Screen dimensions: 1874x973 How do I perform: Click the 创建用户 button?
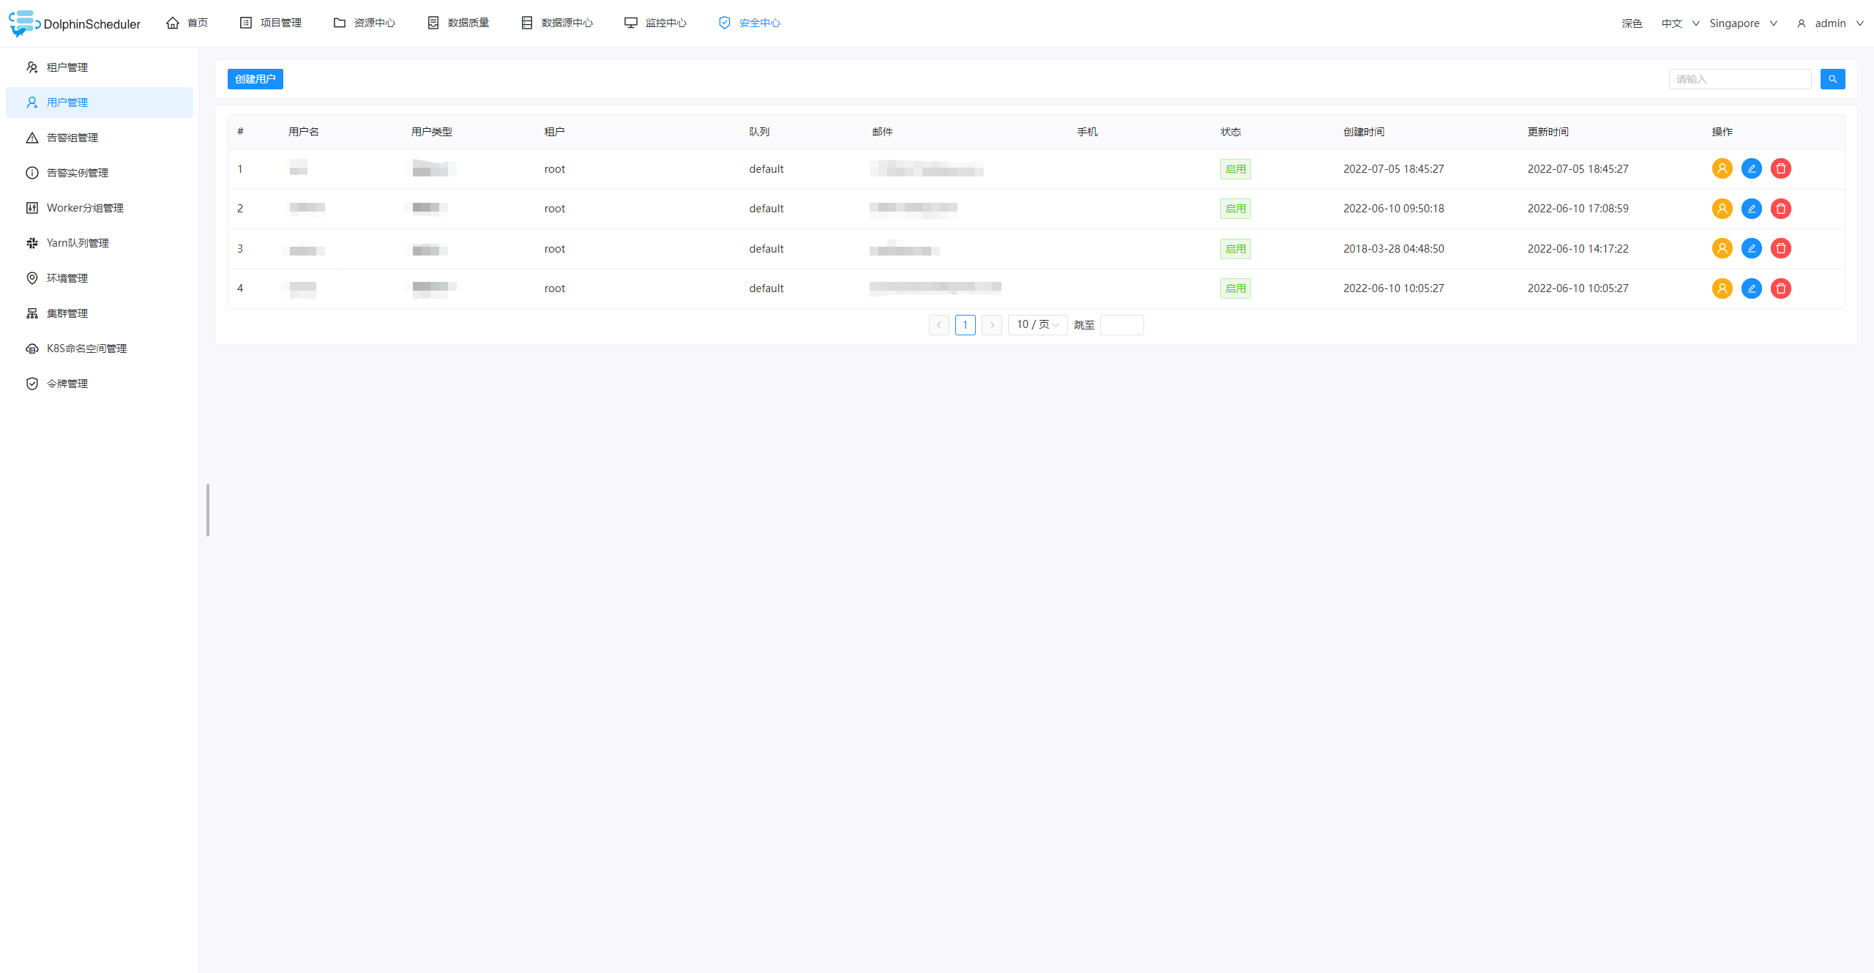pos(255,79)
